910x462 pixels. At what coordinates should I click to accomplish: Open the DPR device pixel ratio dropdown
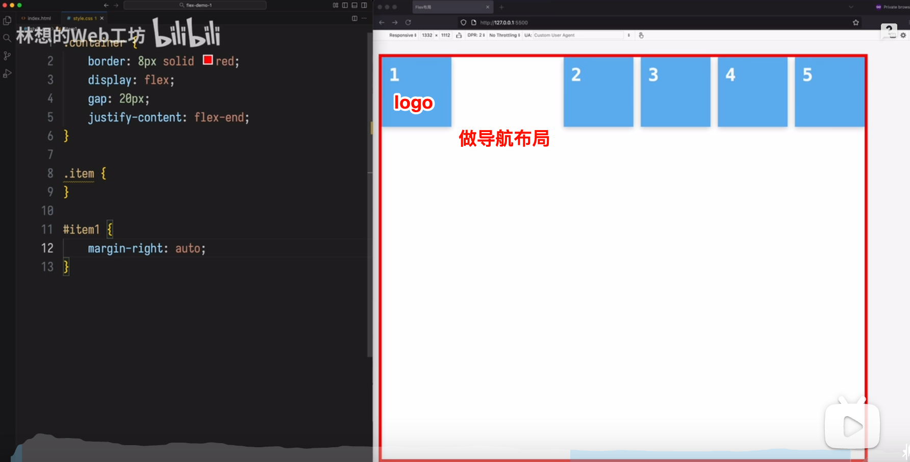tap(476, 35)
